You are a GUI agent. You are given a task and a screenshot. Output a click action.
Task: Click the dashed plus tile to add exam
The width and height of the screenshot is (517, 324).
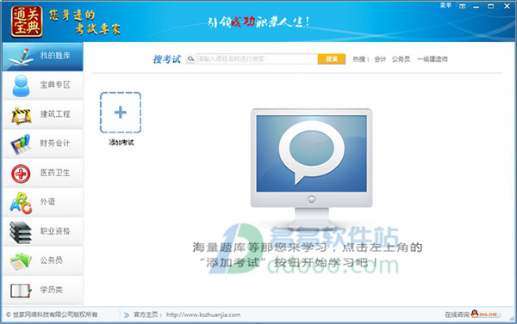click(x=121, y=113)
